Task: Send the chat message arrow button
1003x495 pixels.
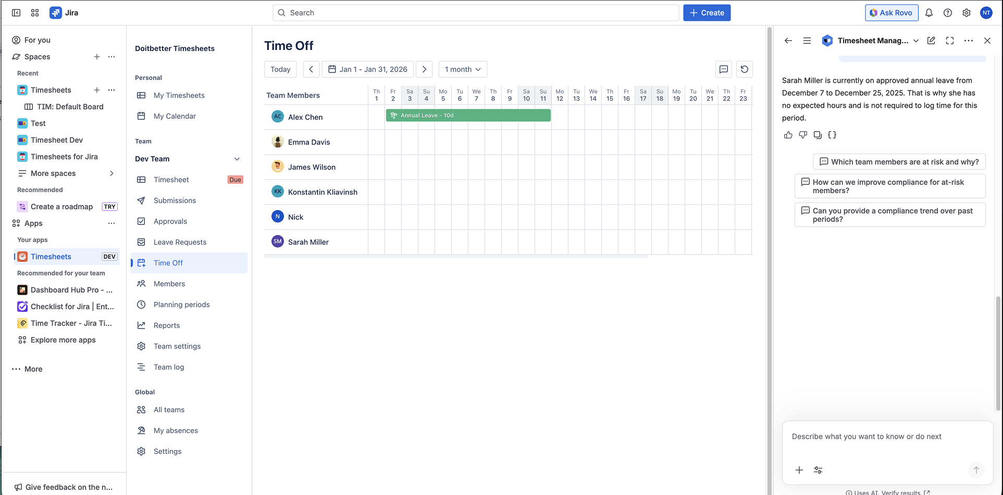Action: pyautogui.click(x=976, y=470)
